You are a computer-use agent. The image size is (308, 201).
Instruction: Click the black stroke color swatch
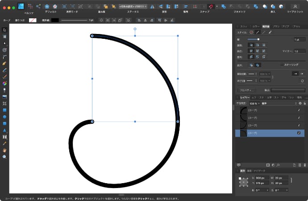point(55,20)
